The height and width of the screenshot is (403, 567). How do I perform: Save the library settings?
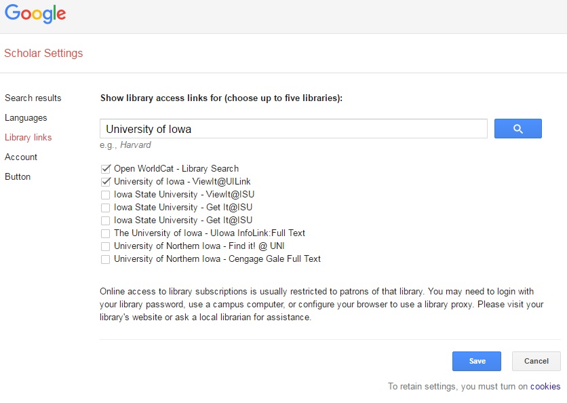pos(477,361)
